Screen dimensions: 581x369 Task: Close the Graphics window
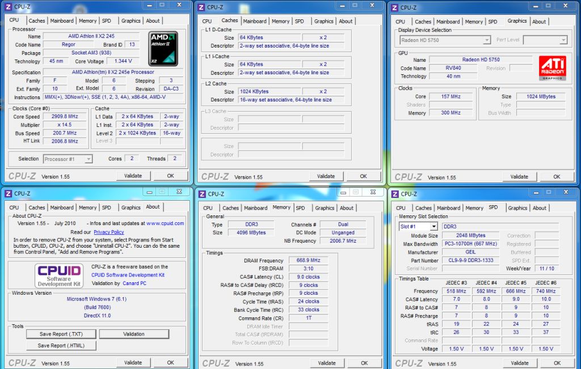565,6
